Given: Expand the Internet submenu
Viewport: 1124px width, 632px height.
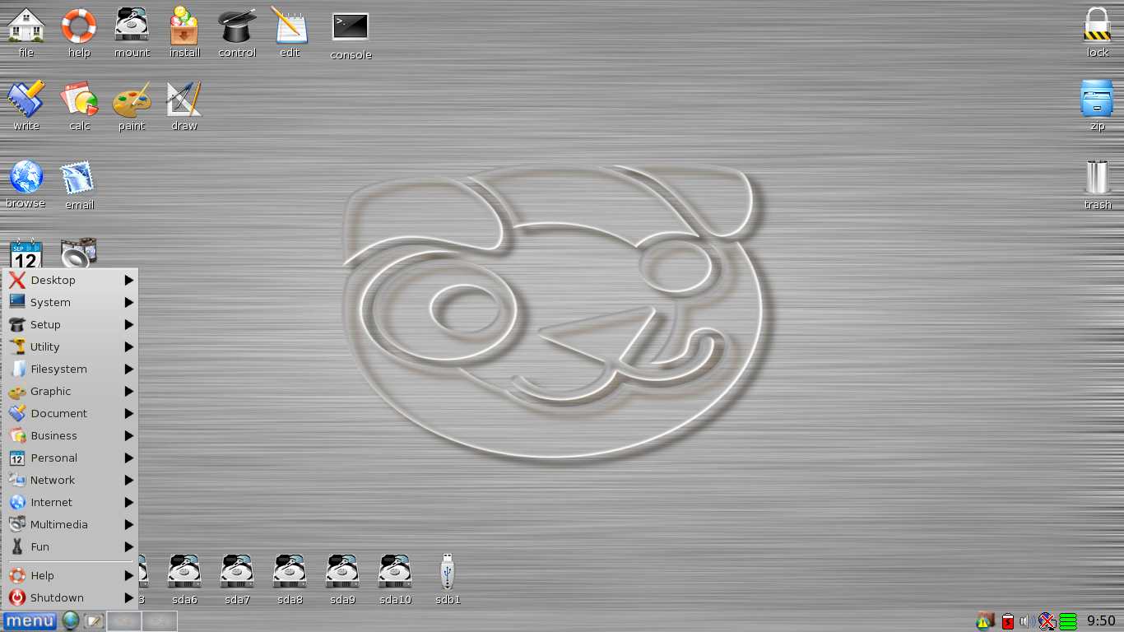Looking at the screenshot, I should [x=71, y=503].
